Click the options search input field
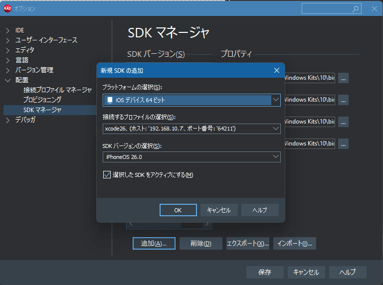This screenshot has height=285, width=383. (332, 9)
